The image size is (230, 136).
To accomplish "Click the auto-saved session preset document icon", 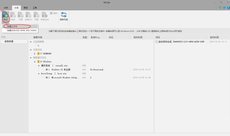I will click(157, 42).
